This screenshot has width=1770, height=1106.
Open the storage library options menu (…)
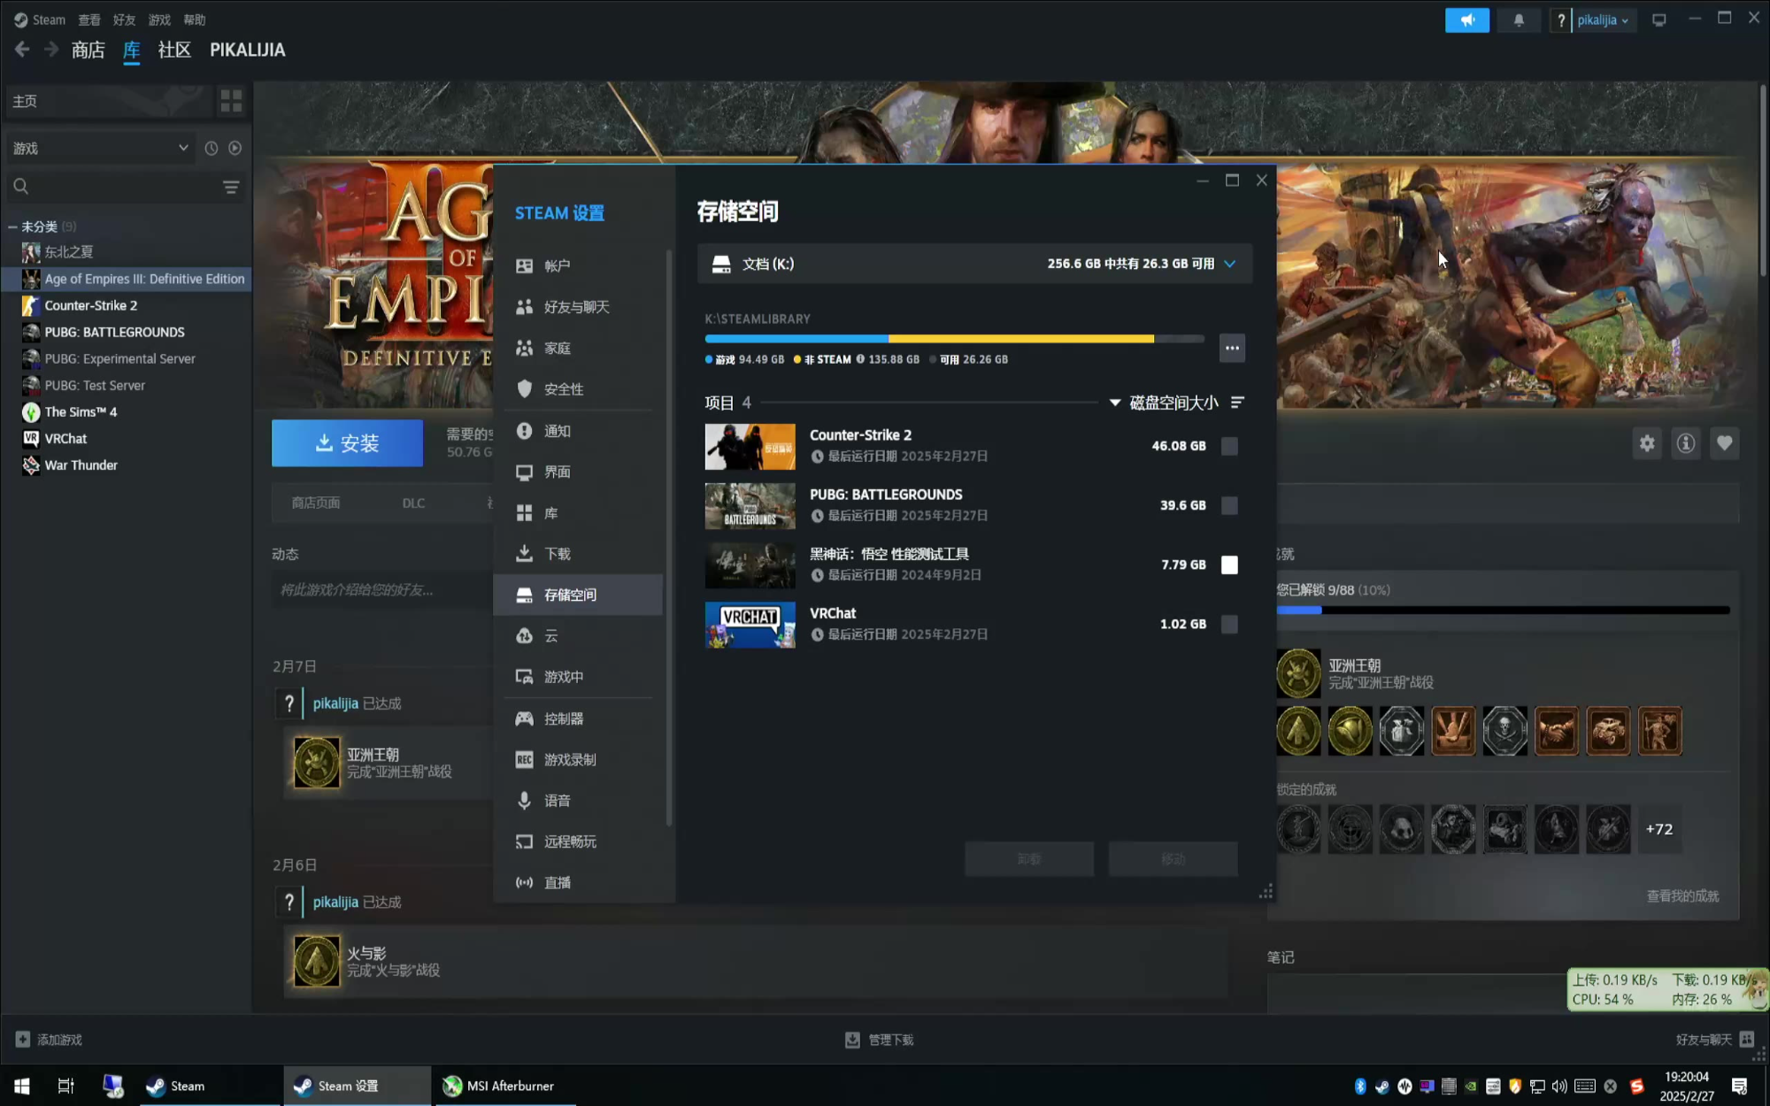pyautogui.click(x=1232, y=348)
